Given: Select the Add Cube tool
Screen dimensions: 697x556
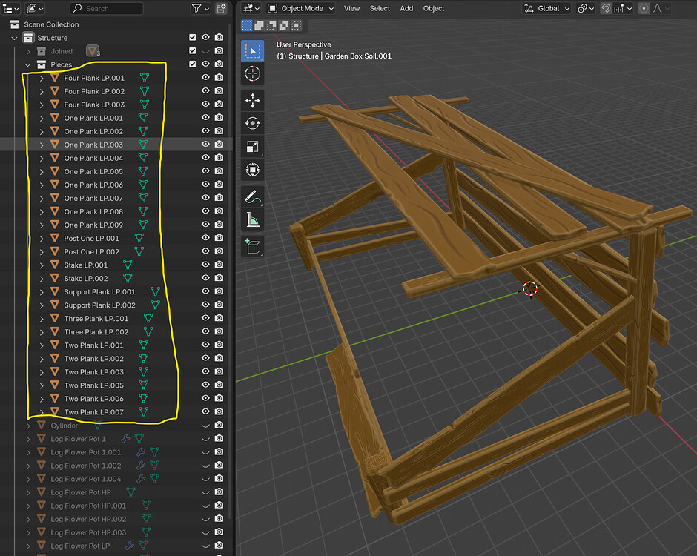Looking at the screenshot, I should pos(253,247).
